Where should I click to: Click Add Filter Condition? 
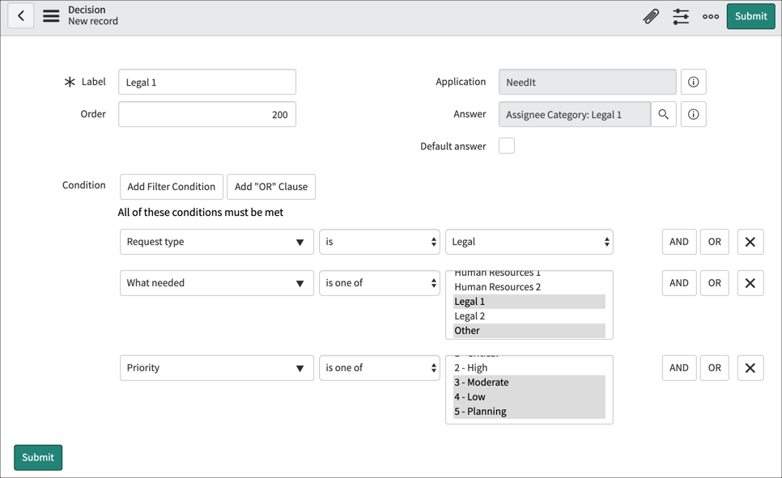(x=171, y=186)
